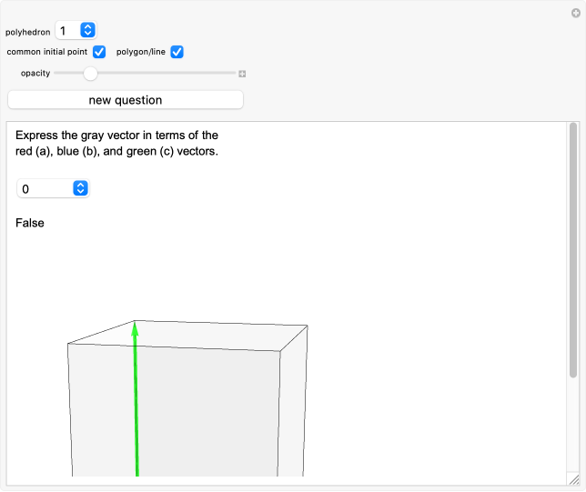The image size is (586, 492).
Task: Click the green vector shaft
Action: point(136,409)
